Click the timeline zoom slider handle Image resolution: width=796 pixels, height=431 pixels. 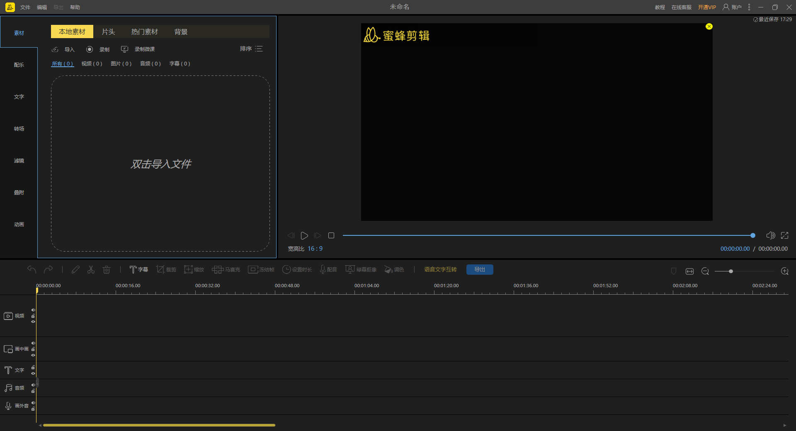point(731,271)
